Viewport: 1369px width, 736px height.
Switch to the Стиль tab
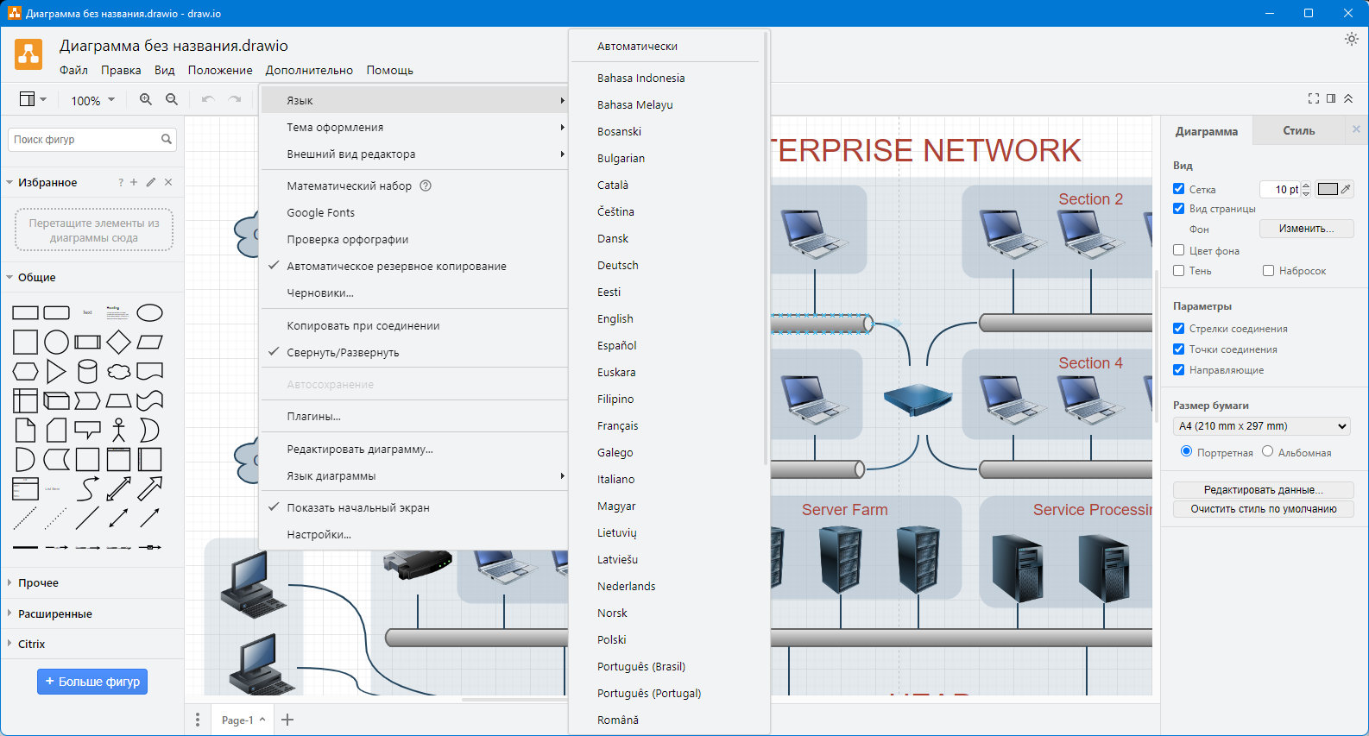click(x=1298, y=131)
